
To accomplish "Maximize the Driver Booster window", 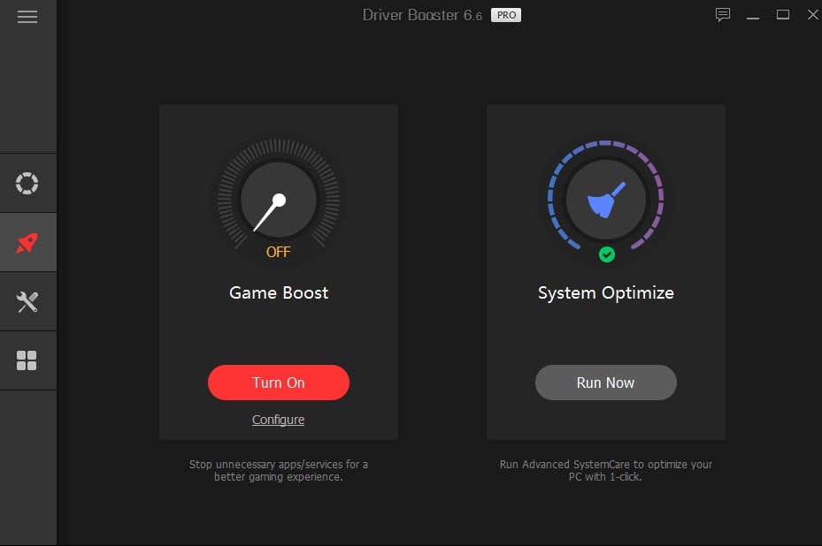I will pos(783,15).
